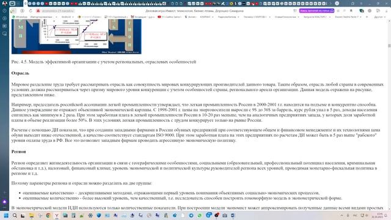Expand the Xiaomi Redmi Note 7 folder
This screenshot has height=220, width=391.
point(348,17)
